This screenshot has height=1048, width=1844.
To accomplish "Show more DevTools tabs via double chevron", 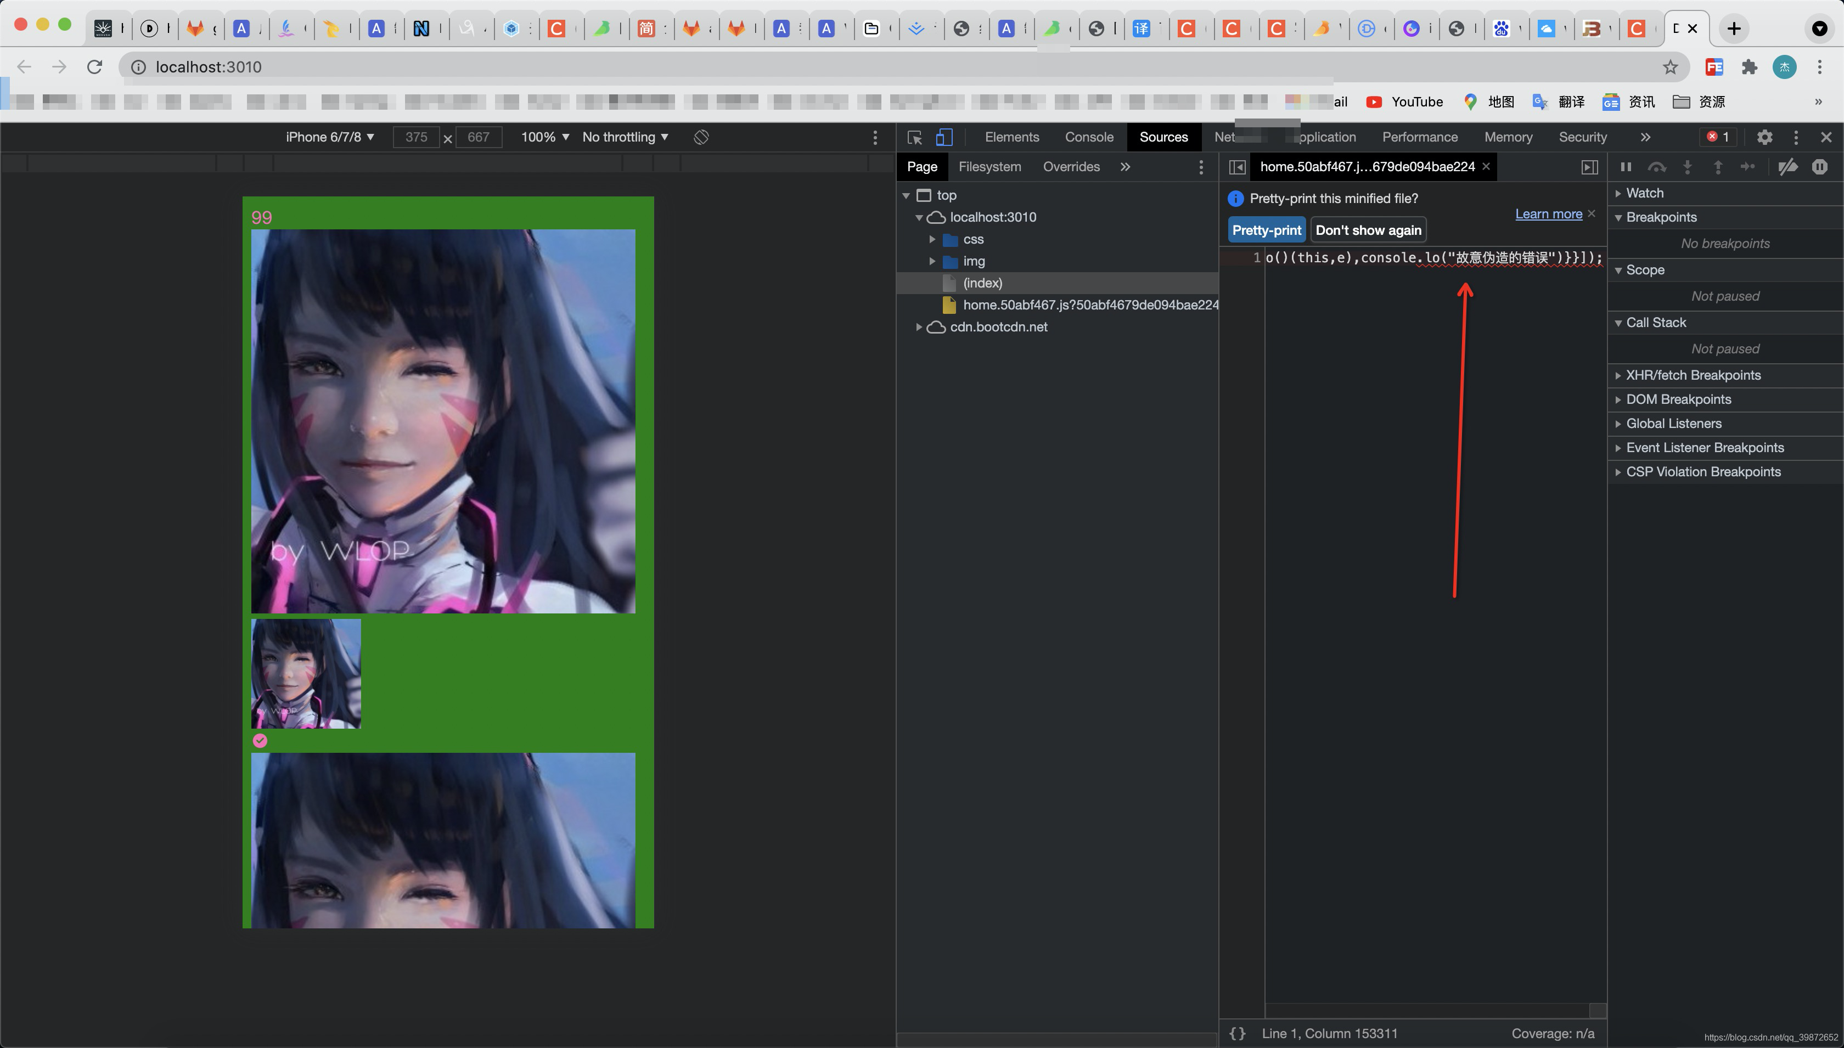I will pos(1645,137).
